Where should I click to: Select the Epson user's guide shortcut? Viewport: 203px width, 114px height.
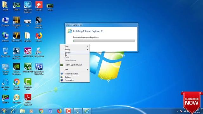[x=39, y=69]
